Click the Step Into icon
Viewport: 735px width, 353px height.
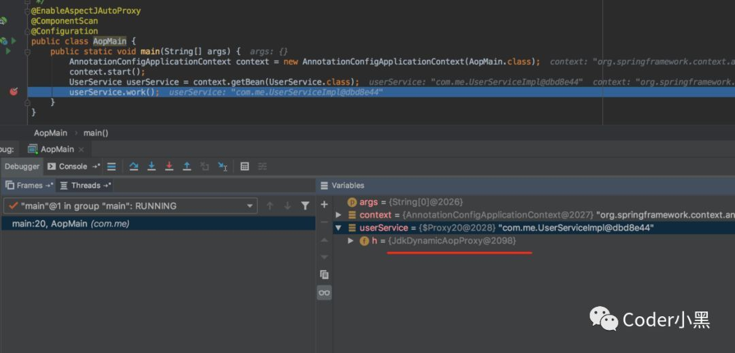pyautogui.click(x=151, y=167)
